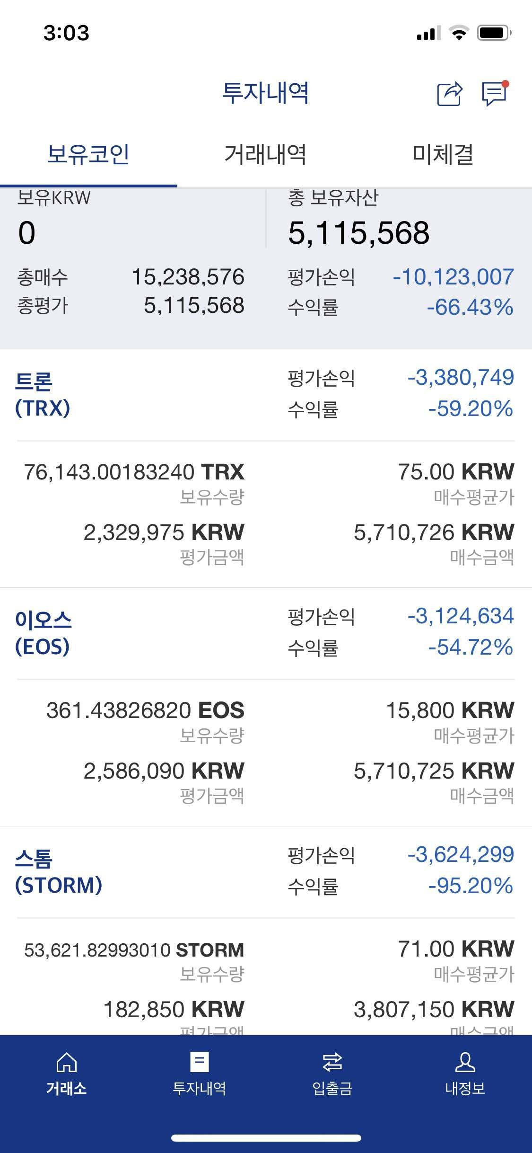
Task: Switch to the 거래내역 tab
Action: pos(265,154)
